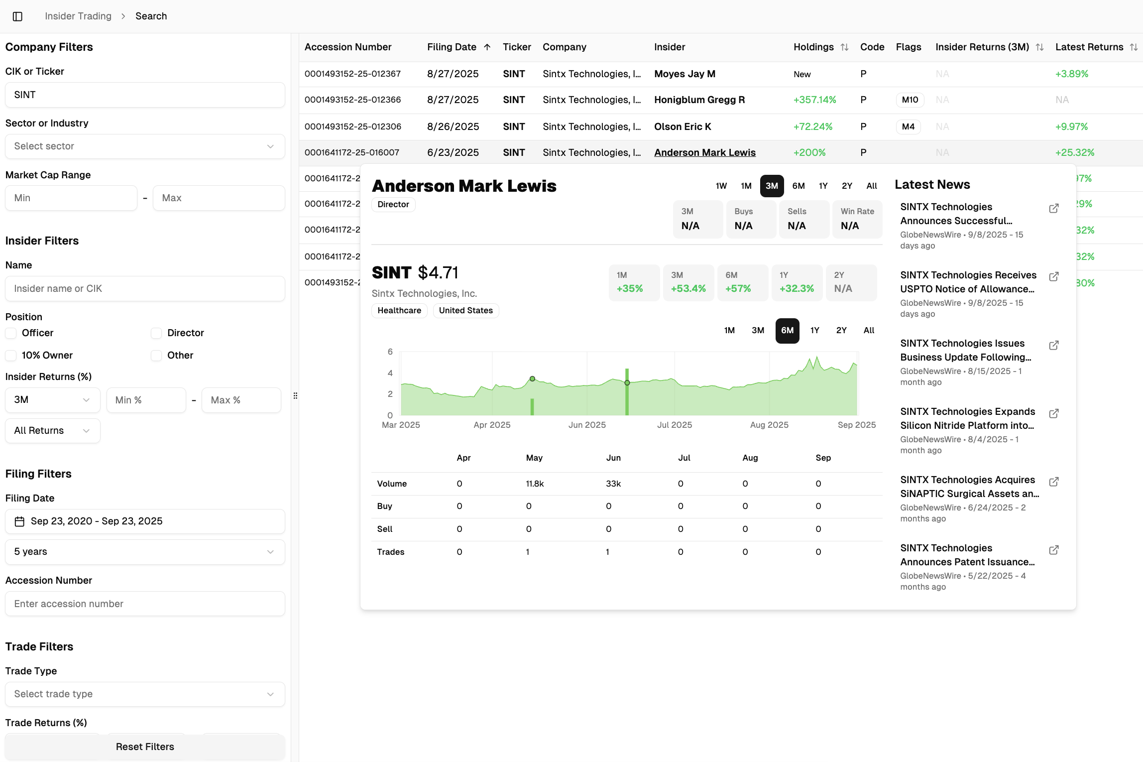Expand the 5 years date range dropdown
The image size is (1143, 762).
click(145, 552)
